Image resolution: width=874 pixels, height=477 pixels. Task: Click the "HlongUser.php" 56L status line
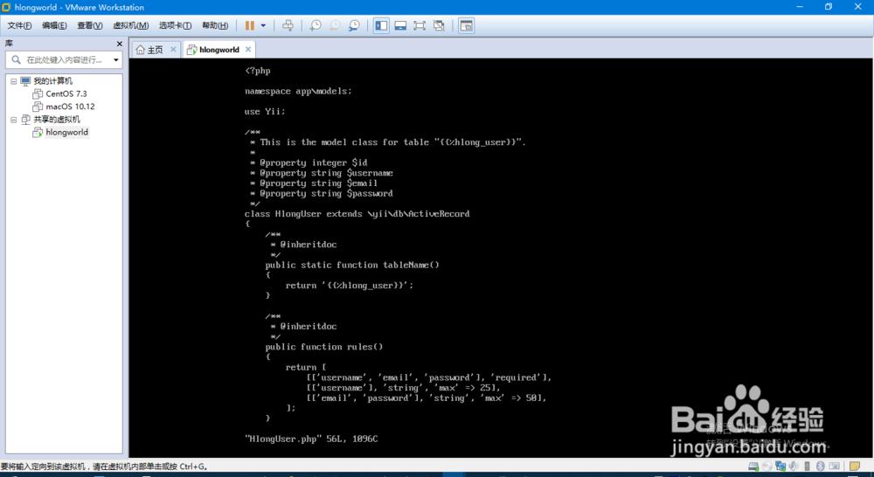tap(311, 439)
